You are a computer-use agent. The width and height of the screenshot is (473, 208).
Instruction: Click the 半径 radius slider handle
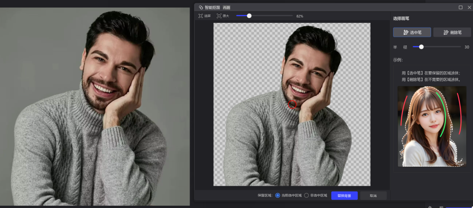(421, 47)
